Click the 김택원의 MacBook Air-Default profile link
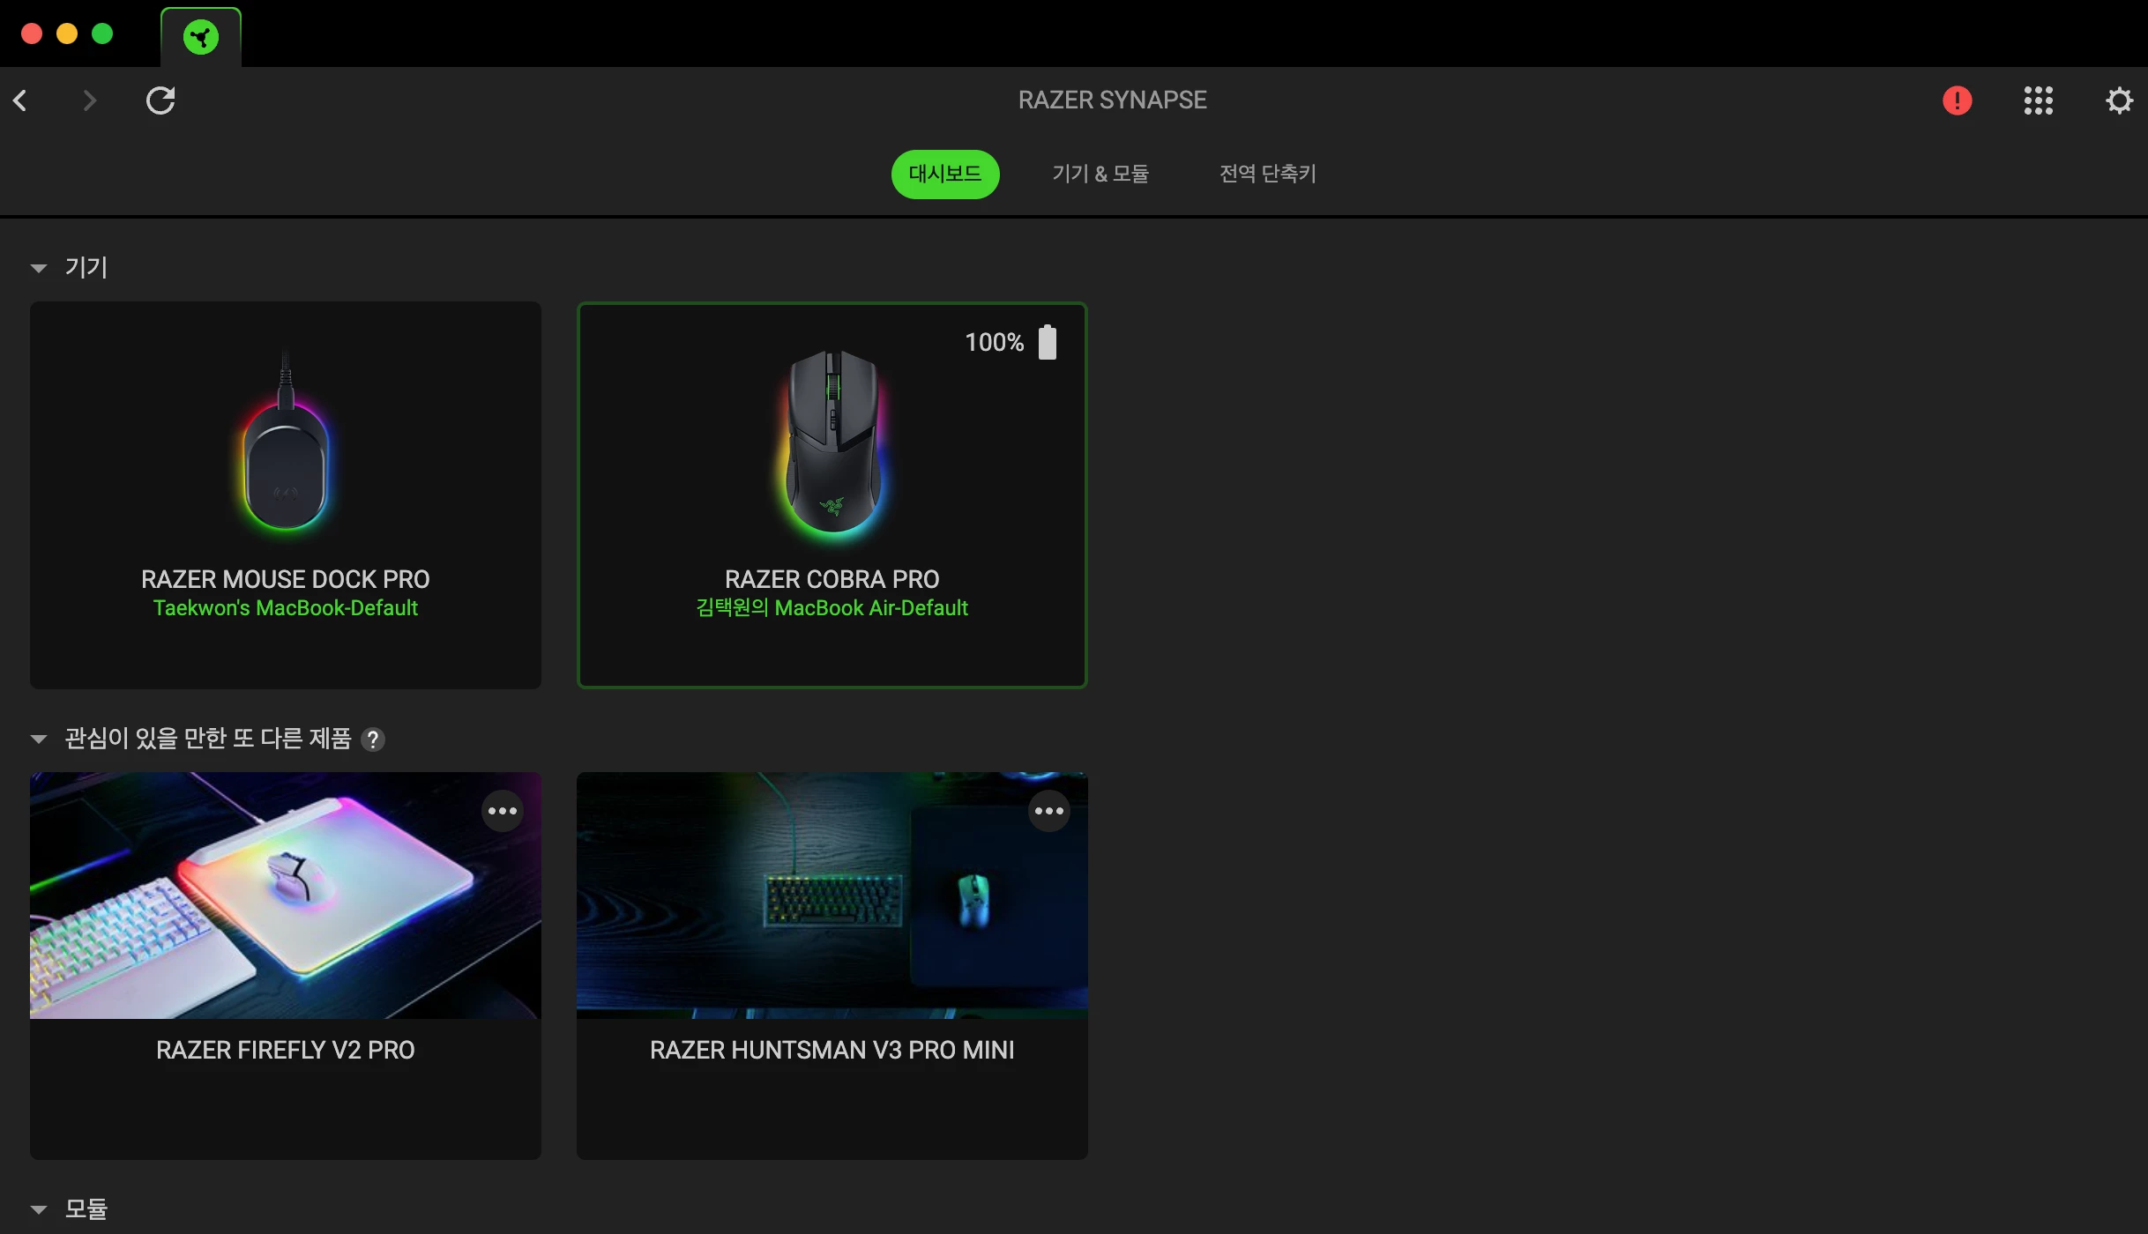The width and height of the screenshot is (2148, 1234). 832,608
